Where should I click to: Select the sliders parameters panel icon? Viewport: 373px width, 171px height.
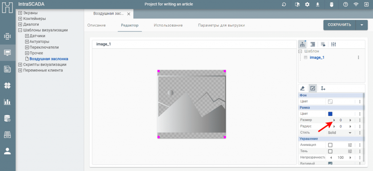(333, 44)
